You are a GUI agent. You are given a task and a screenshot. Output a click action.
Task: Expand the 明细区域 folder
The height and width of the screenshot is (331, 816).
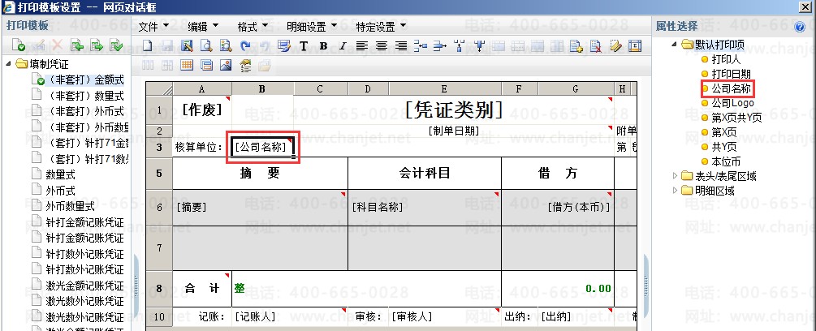coord(675,191)
